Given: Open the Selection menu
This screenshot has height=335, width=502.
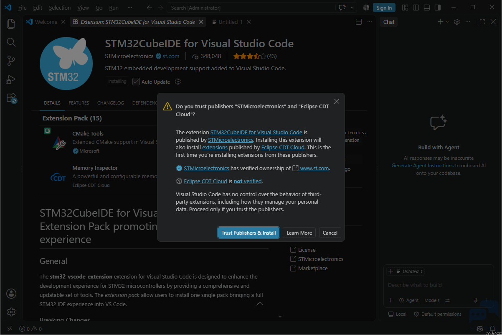Looking at the screenshot, I should point(60,8).
